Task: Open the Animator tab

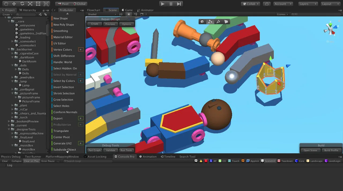Action: point(145,10)
